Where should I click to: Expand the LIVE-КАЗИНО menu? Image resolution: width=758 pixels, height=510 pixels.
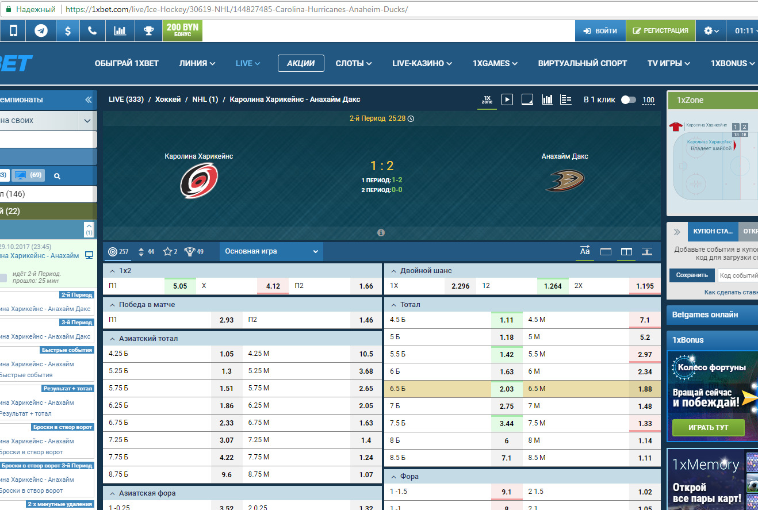[422, 63]
